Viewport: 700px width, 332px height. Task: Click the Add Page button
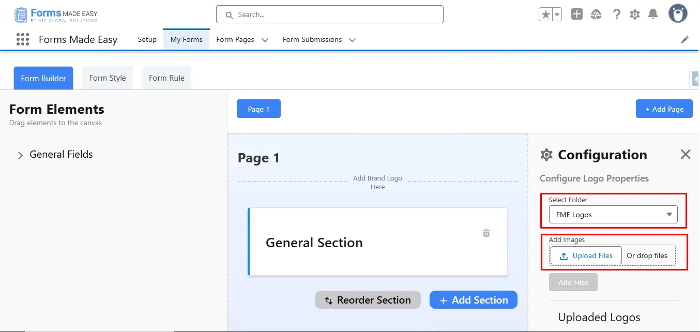coord(664,109)
